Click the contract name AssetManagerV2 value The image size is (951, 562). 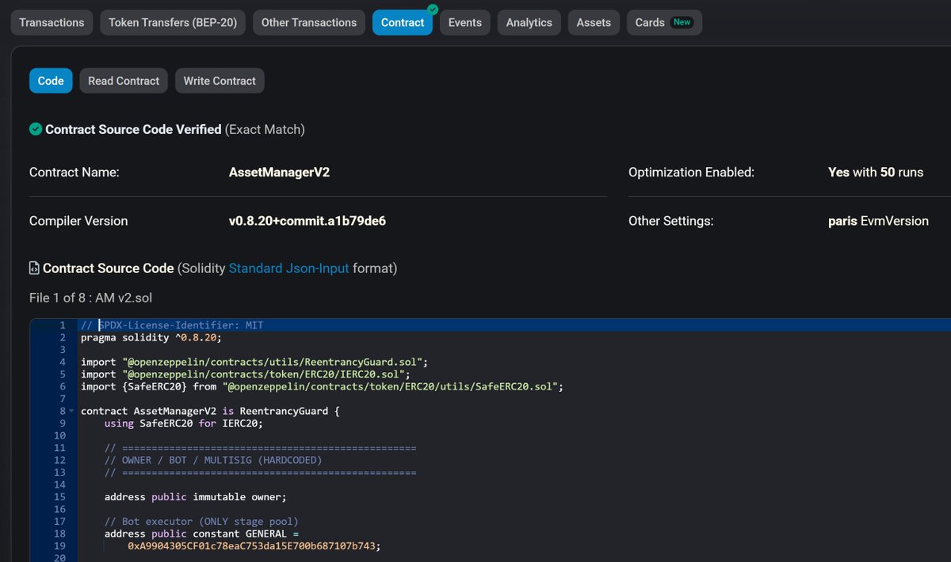click(x=279, y=172)
